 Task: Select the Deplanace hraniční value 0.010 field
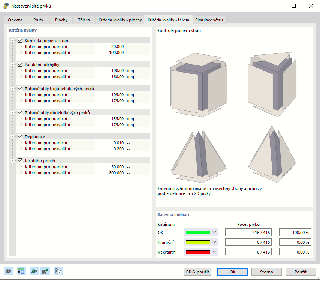click(x=110, y=143)
